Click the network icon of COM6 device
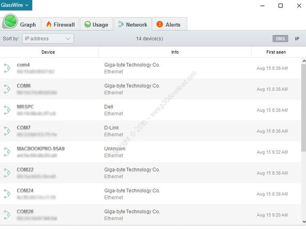 coord(7,89)
